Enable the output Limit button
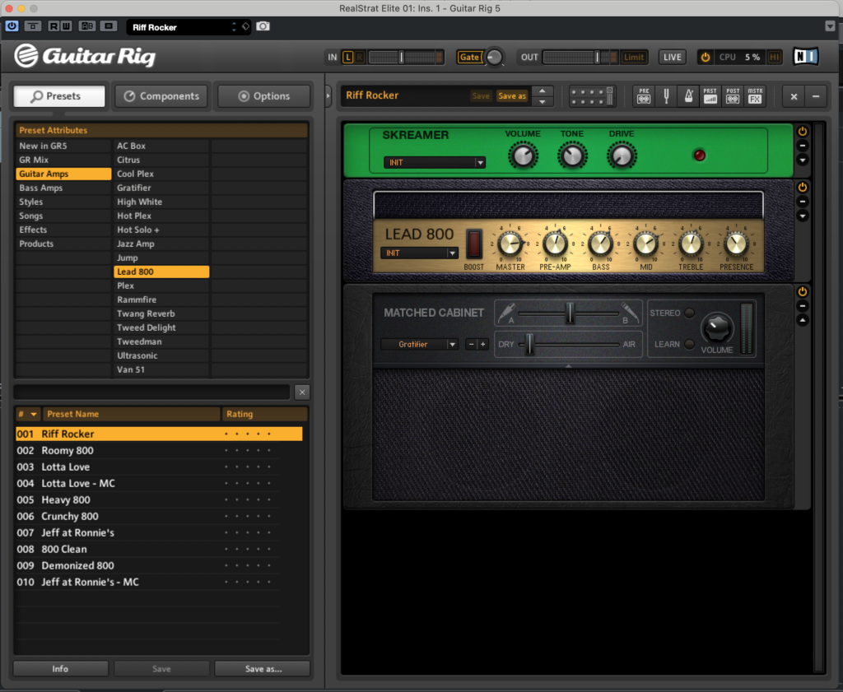 634,57
